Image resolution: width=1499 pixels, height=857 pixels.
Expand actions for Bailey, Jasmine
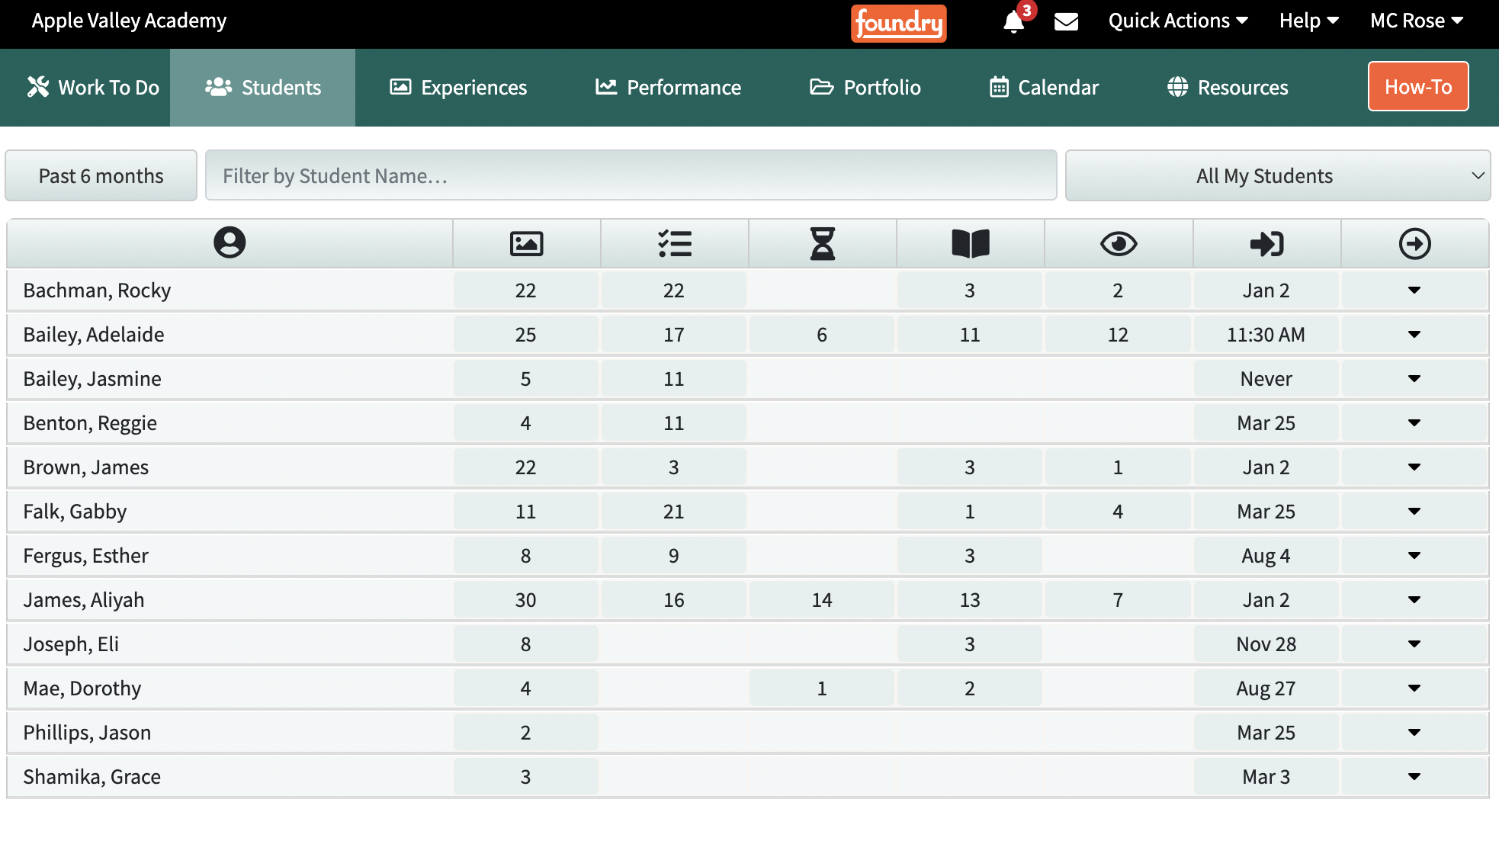[x=1414, y=379]
